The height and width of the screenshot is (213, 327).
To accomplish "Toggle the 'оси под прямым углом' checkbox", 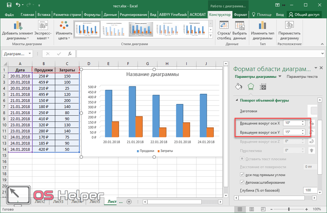I will (x=242, y=175).
